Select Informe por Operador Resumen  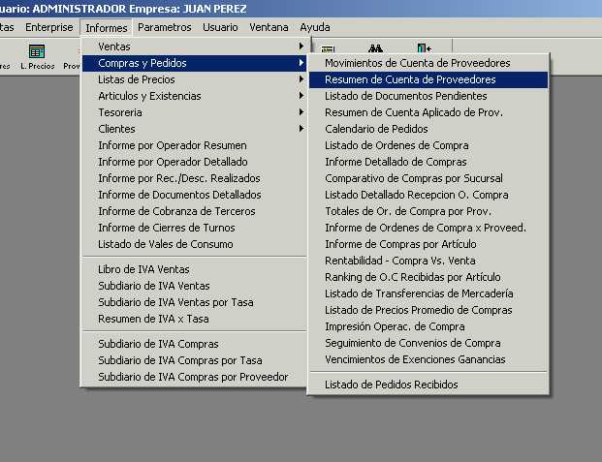click(x=194, y=145)
